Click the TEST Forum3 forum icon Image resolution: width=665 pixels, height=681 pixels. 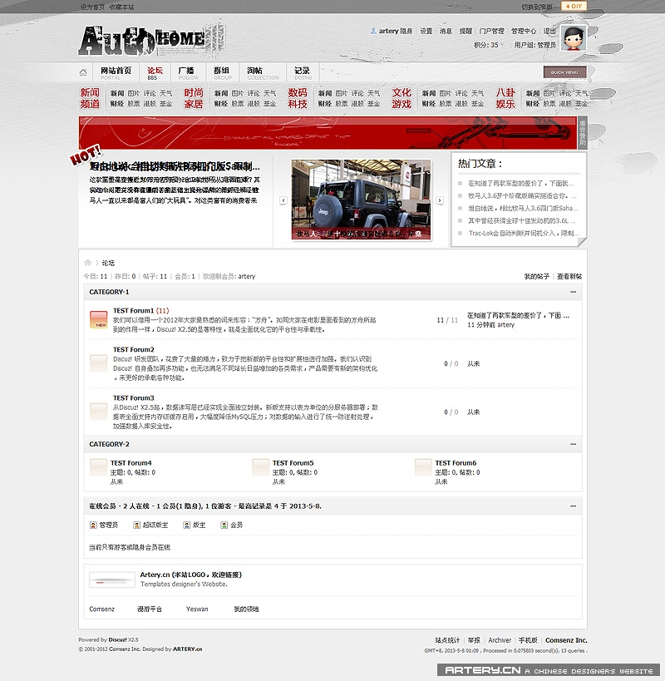pos(99,412)
